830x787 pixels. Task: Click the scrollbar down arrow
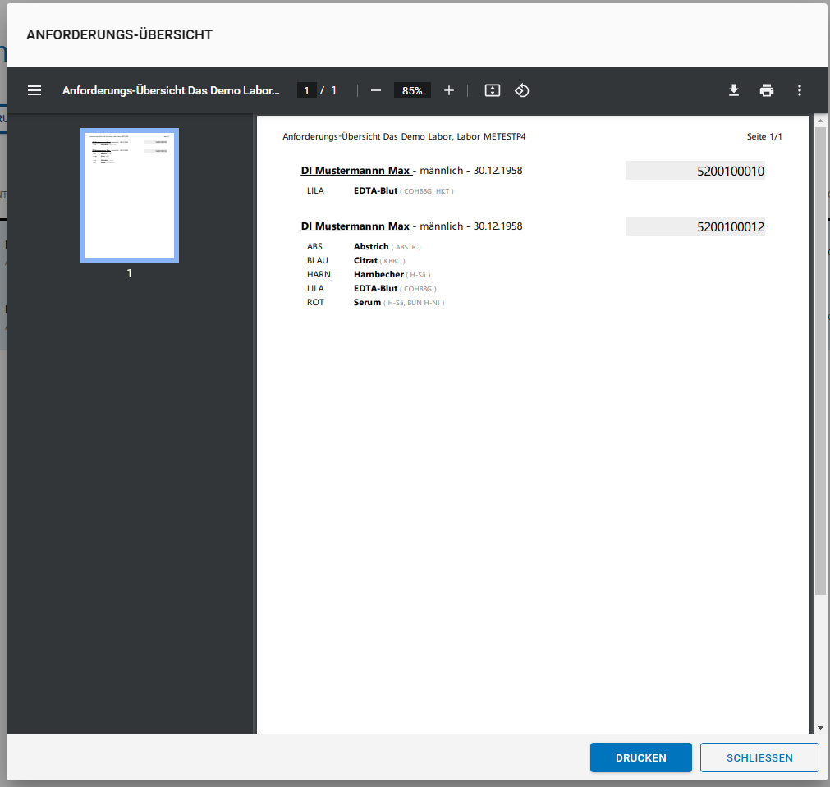[x=820, y=728]
